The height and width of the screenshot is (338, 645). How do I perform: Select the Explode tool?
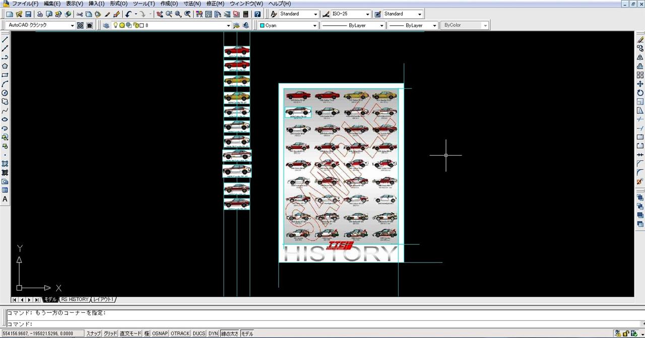(x=640, y=181)
